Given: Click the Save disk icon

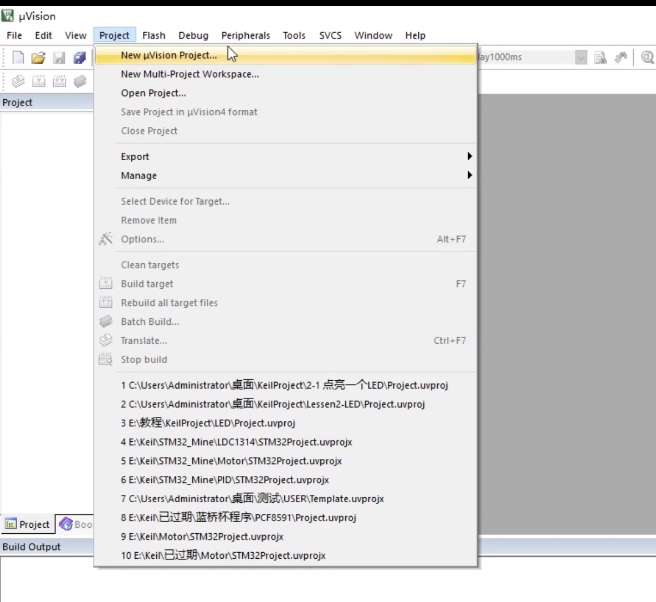Looking at the screenshot, I should coord(59,57).
